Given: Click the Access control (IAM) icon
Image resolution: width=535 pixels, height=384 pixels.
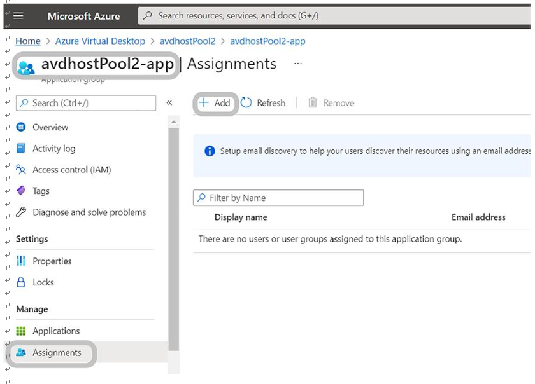Looking at the screenshot, I should tap(21, 169).
